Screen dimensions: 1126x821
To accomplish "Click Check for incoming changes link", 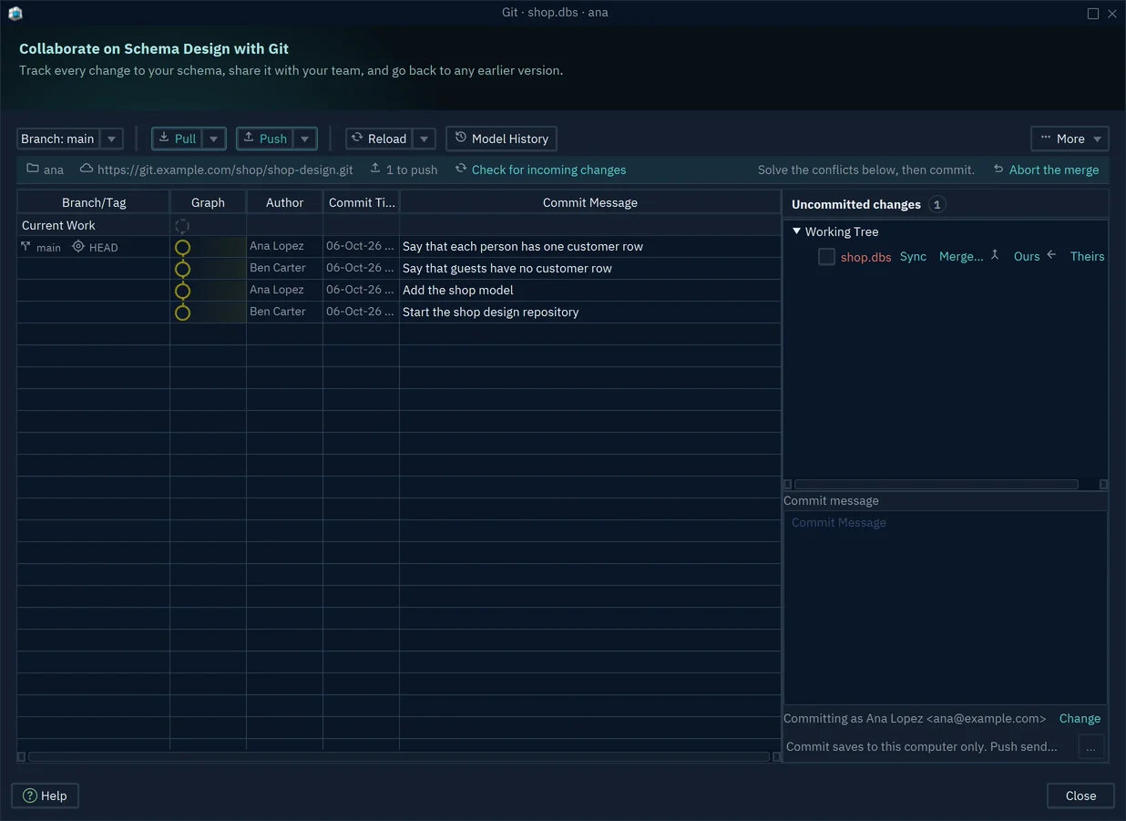I will click(x=548, y=169).
